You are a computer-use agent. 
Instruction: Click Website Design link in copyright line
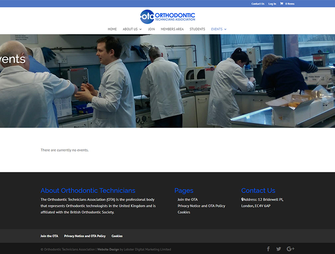tap(108, 249)
